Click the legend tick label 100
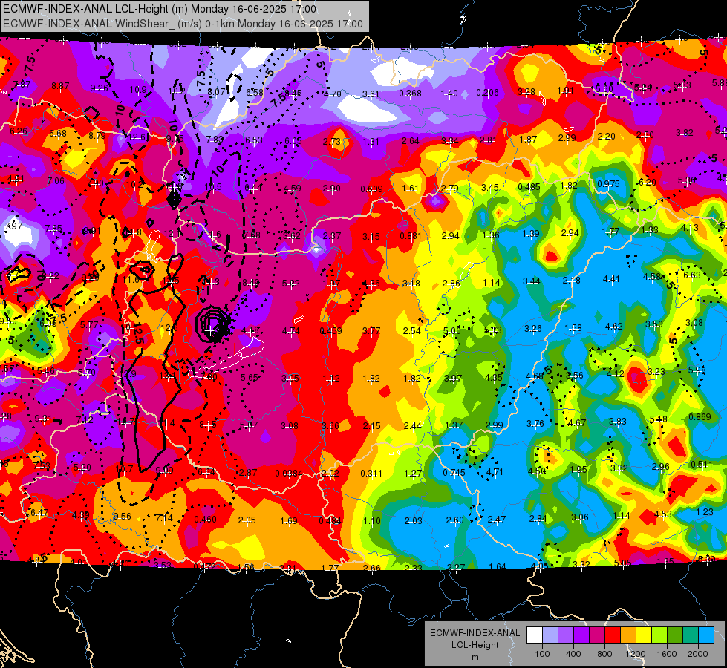 pos(542,654)
